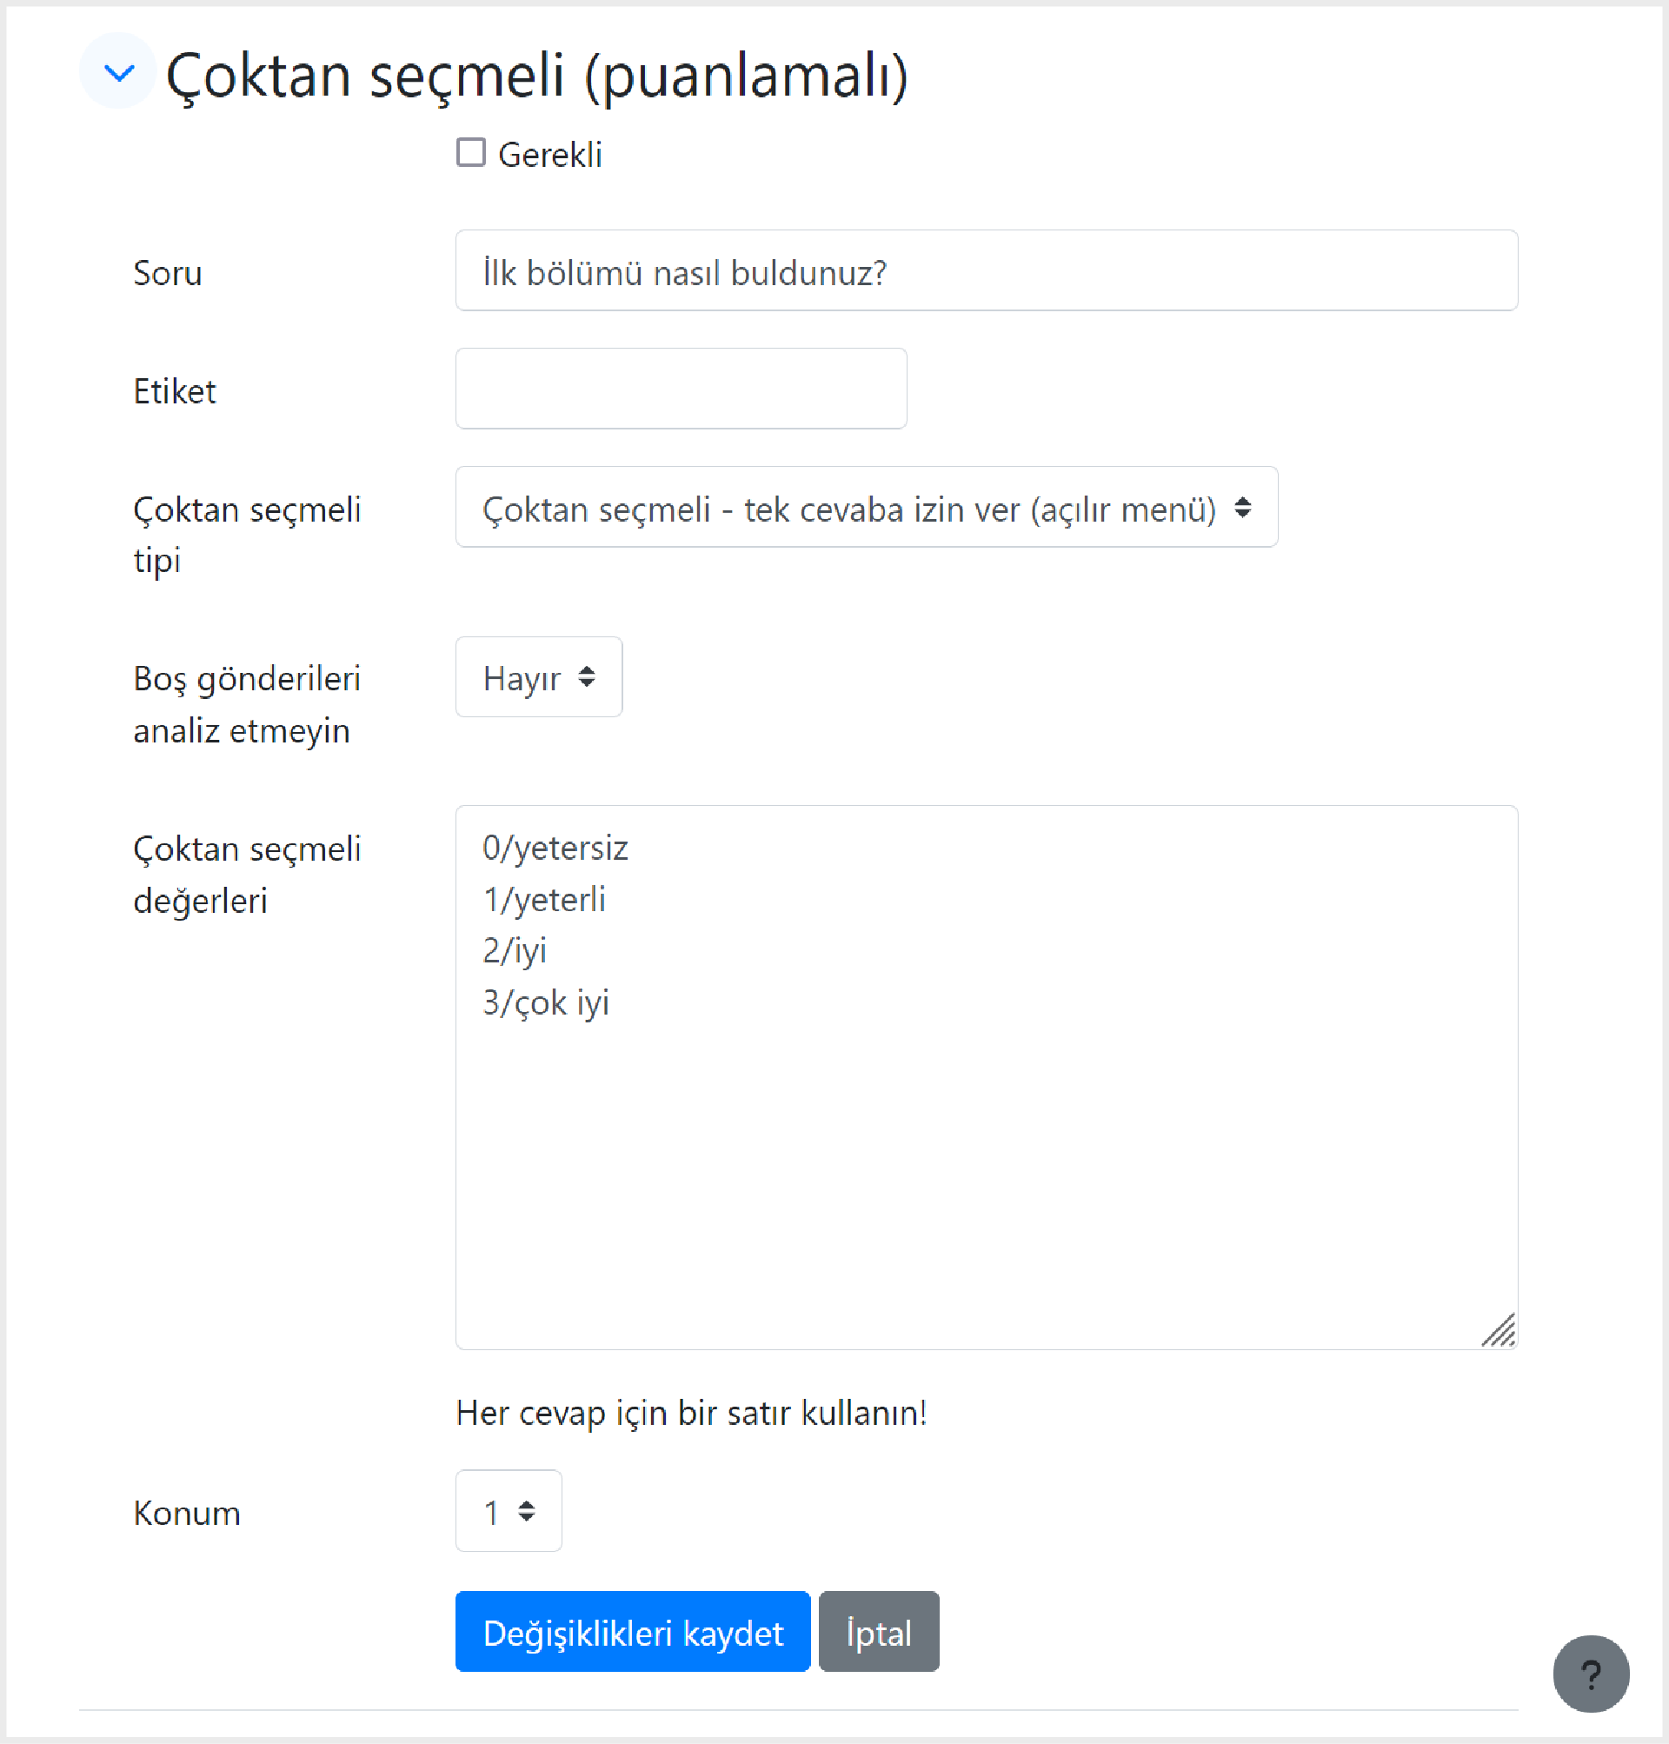Open the Çoktan seçmeli tipi dropdown

pyautogui.click(x=866, y=507)
